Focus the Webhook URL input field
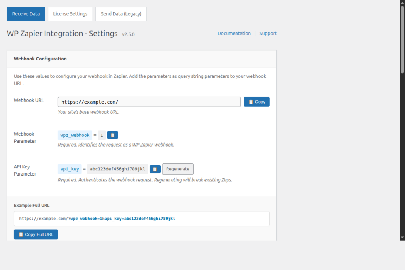 click(149, 102)
